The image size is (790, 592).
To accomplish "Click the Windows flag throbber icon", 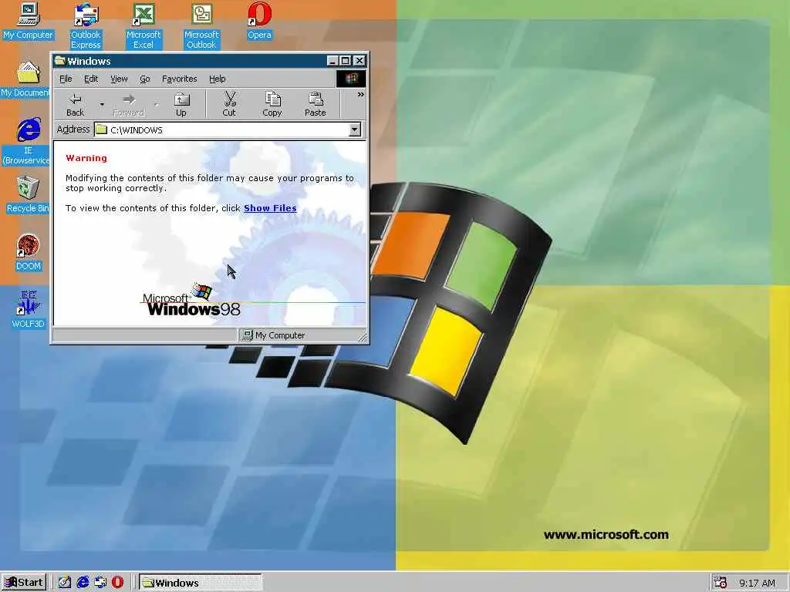I will pos(351,79).
